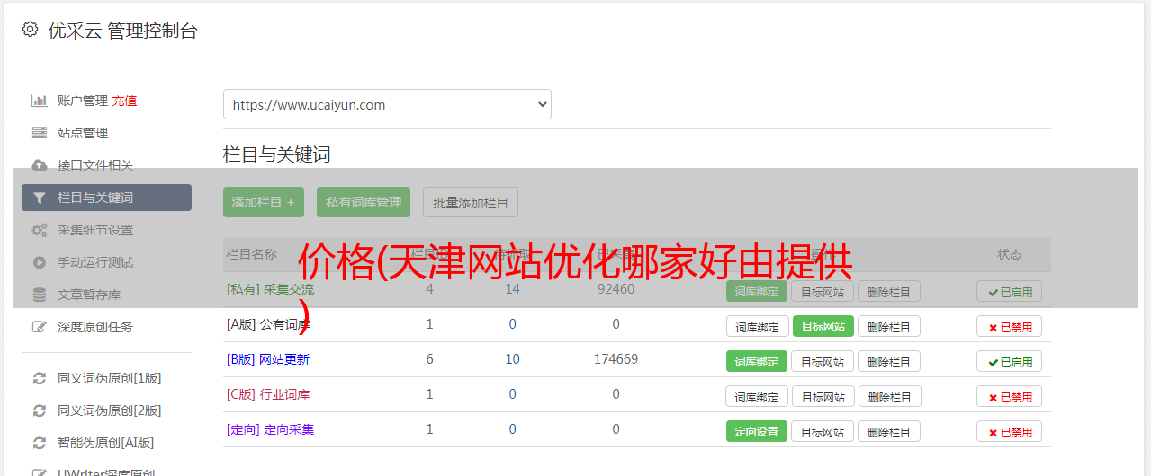Click the gears icon for 采集细节设置
The height and width of the screenshot is (476, 1151).
39,230
